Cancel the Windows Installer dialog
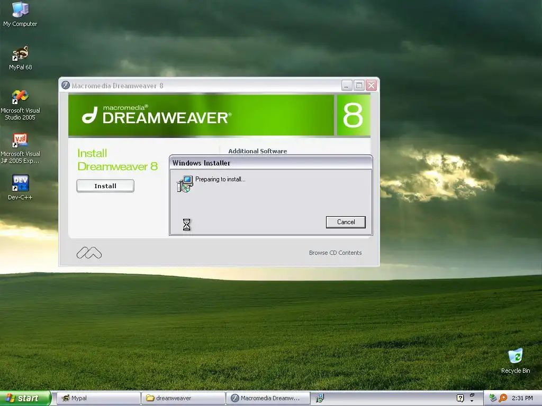Image resolution: width=542 pixels, height=406 pixels. pos(346,222)
